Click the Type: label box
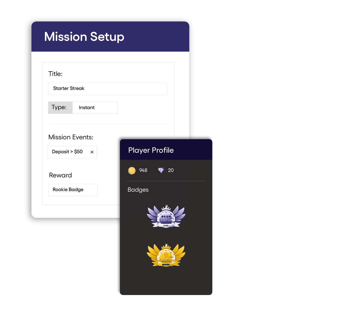Screen dimensions: 357x312 (x=60, y=108)
